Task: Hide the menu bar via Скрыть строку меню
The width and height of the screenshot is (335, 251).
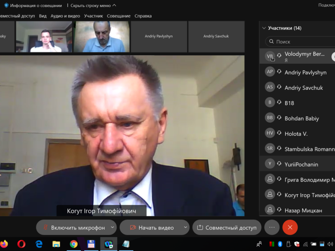Action: 93,5
